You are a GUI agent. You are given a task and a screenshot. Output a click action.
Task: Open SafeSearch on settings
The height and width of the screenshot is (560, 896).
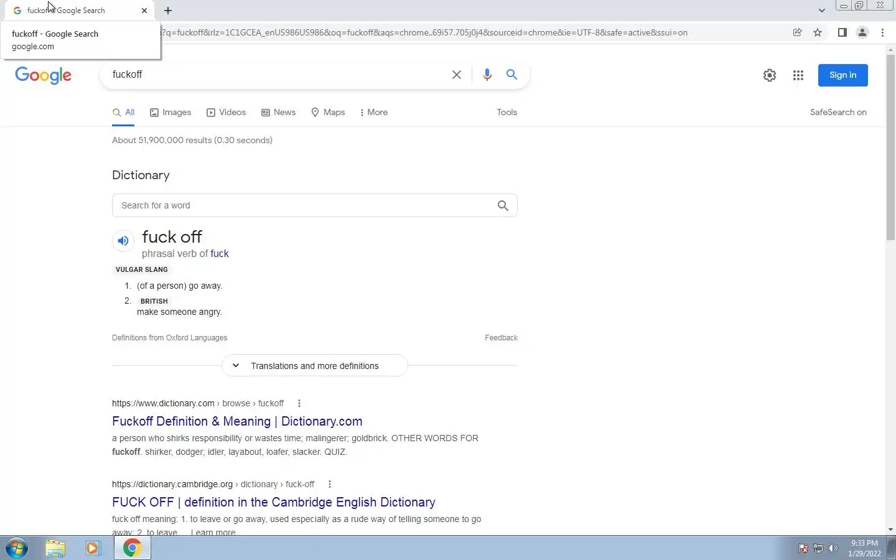point(838,113)
